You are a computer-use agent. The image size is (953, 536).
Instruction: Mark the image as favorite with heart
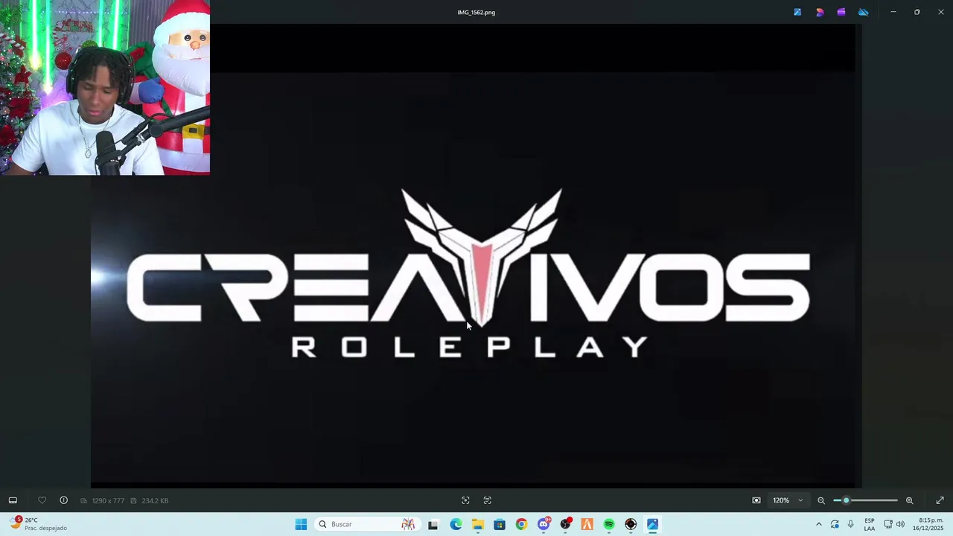42,500
